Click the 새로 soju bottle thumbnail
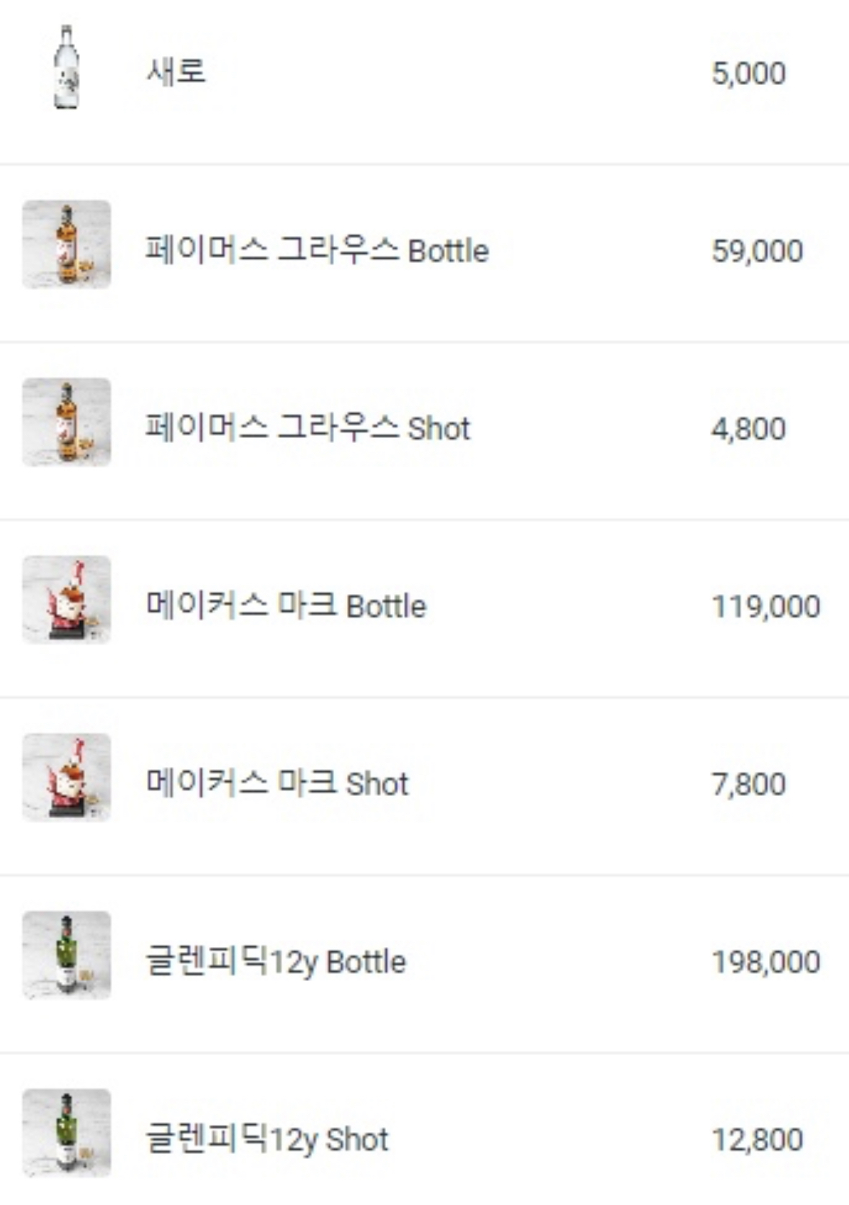The height and width of the screenshot is (1205, 849). click(x=66, y=67)
